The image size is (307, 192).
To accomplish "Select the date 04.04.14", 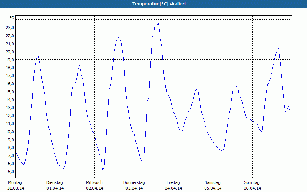I will 173,189.
